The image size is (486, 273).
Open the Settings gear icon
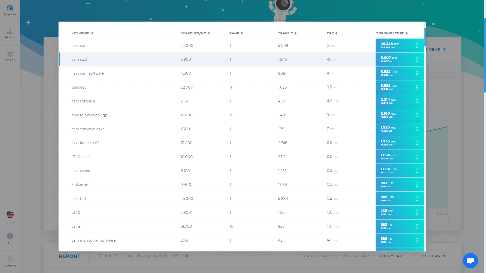[10, 259]
